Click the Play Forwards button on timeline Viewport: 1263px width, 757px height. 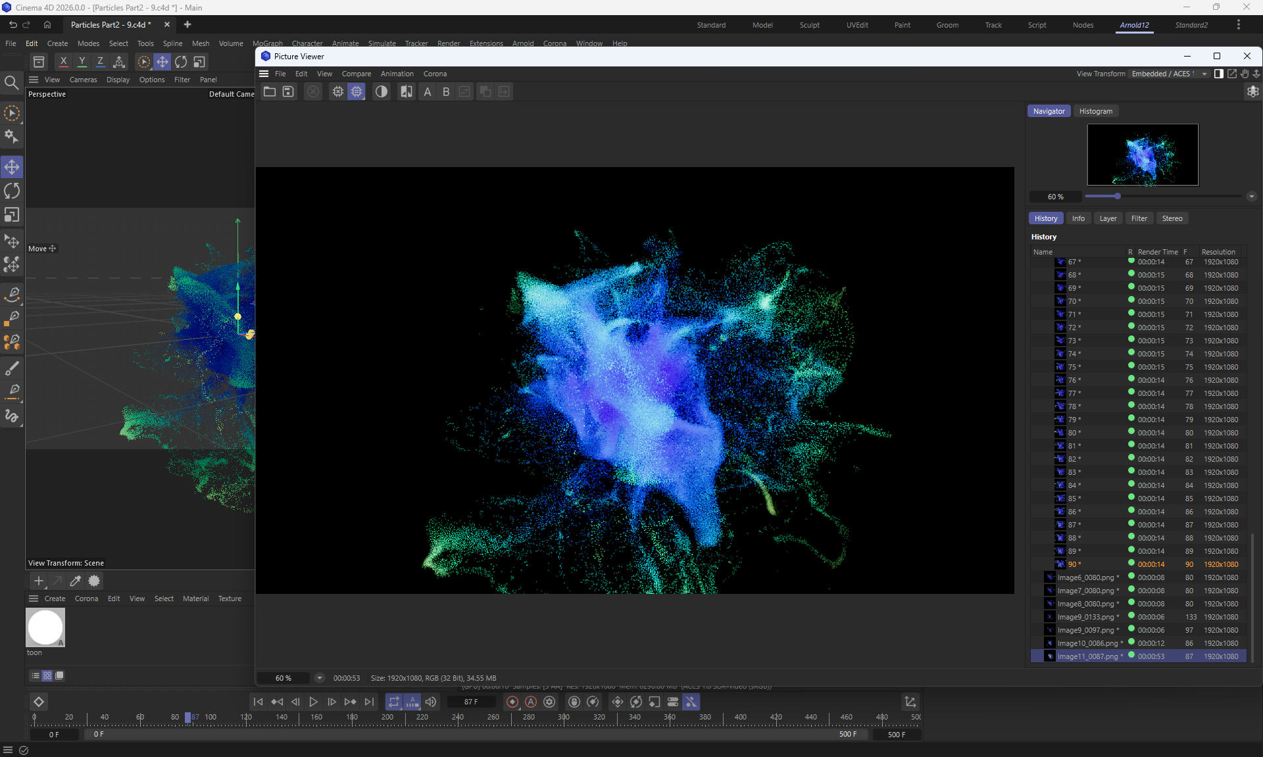(314, 702)
